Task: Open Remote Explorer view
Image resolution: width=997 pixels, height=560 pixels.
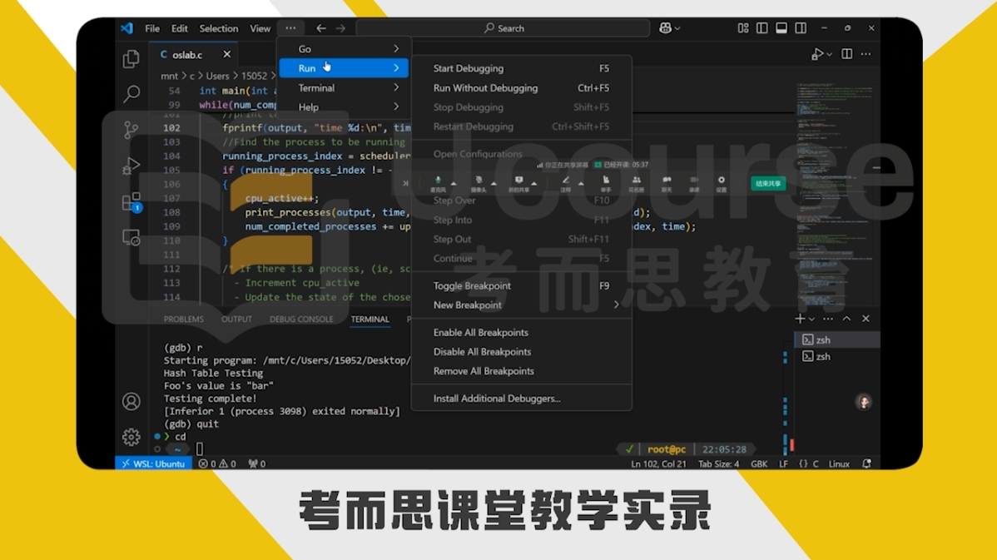Action: [x=131, y=238]
